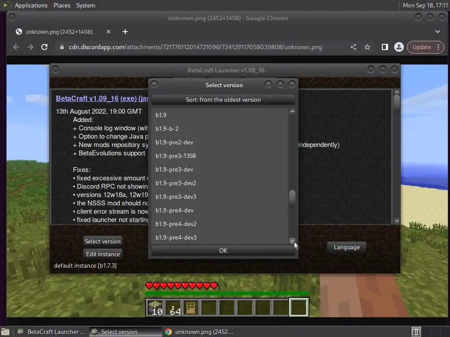Select version b1.9-pre3-dev3
This screenshot has height=337, width=450.
pyautogui.click(x=220, y=197)
